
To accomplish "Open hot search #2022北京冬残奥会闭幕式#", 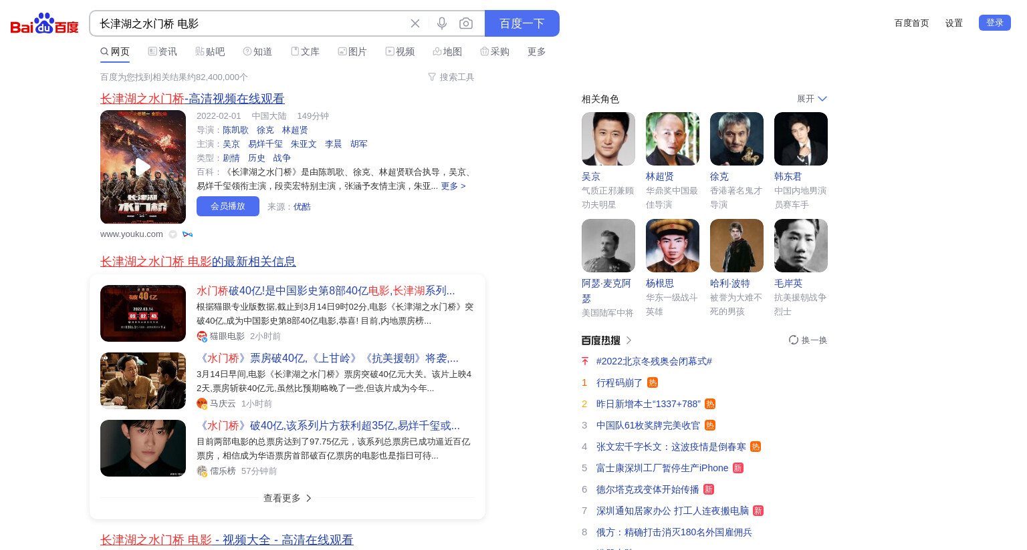I will (x=654, y=361).
